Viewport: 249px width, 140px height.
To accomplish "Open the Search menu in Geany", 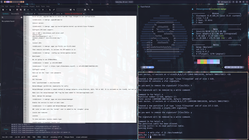I will click(x=12, y=6).
